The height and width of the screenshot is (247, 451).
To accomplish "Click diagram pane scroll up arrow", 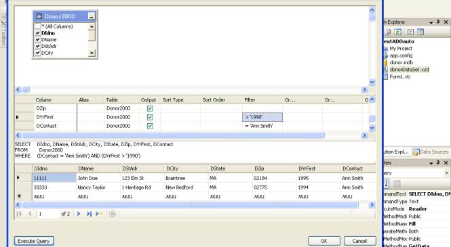I will pyautogui.click(x=372, y=10).
